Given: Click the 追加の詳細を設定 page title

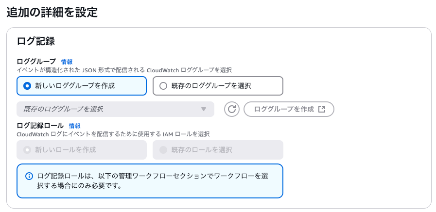Looking at the screenshot, I should click(x=52, y=12).
